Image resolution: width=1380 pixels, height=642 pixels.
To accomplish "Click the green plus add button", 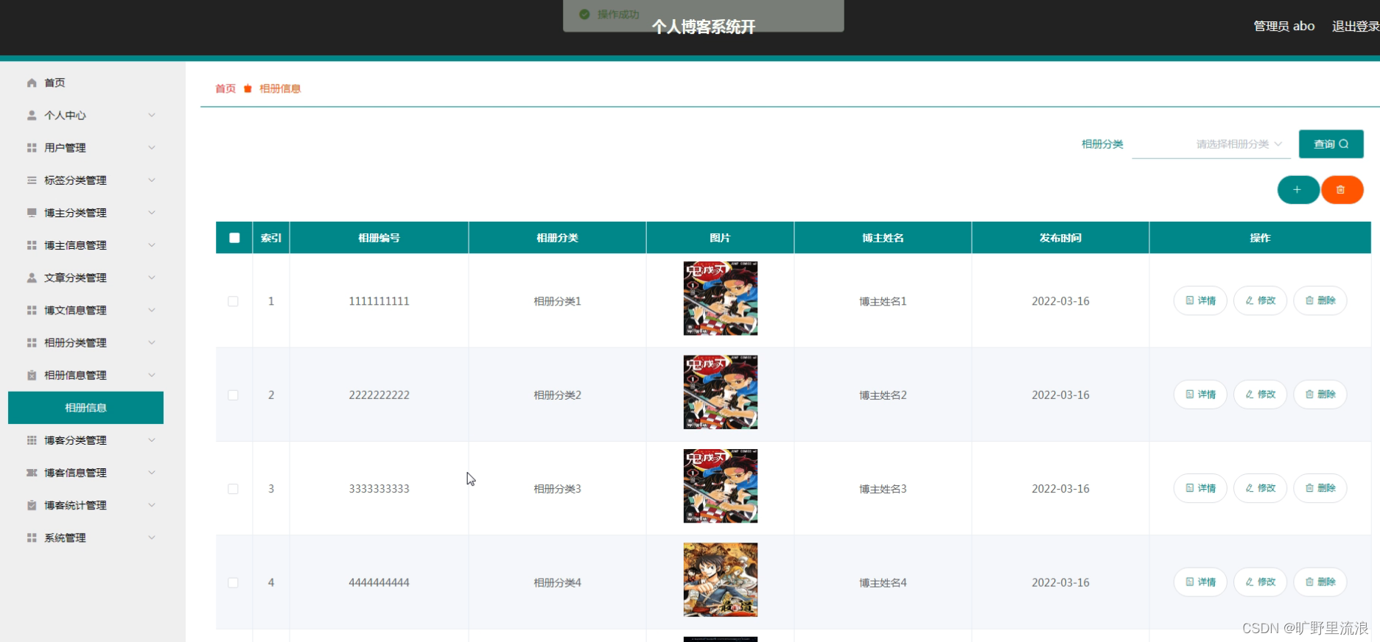I will [x=1297, y=190].
